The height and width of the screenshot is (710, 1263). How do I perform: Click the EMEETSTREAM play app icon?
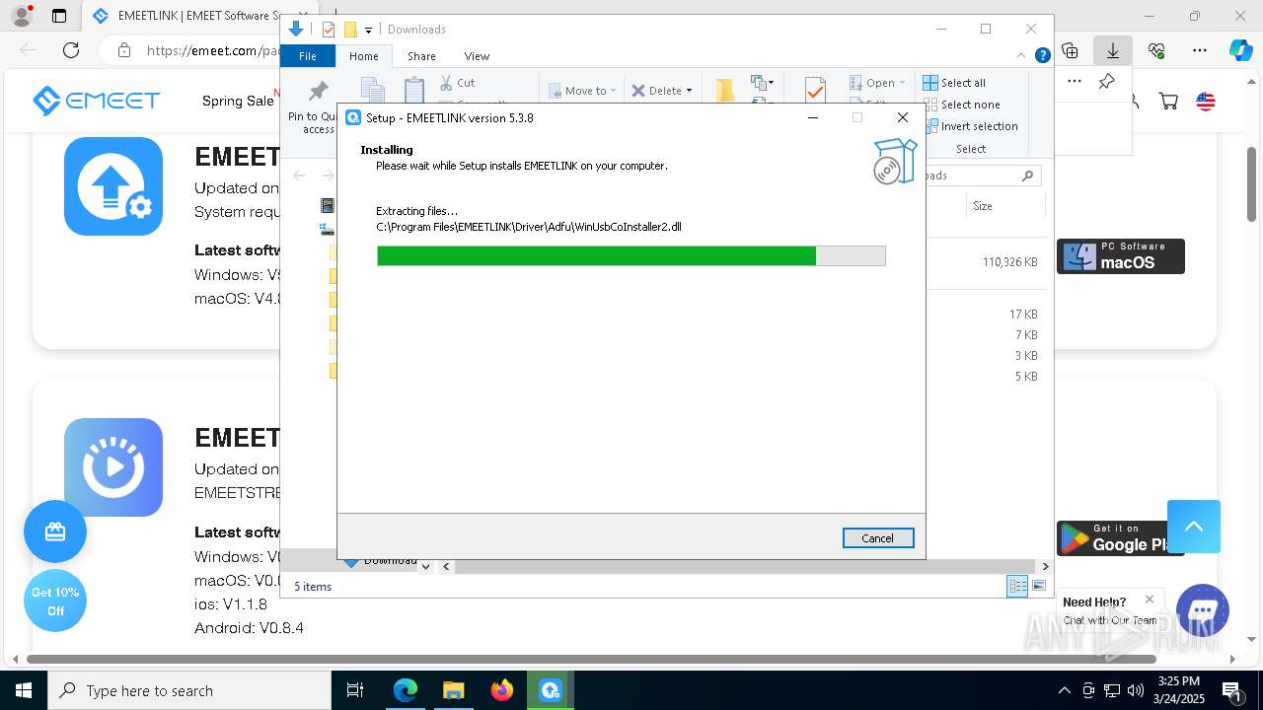113,467
